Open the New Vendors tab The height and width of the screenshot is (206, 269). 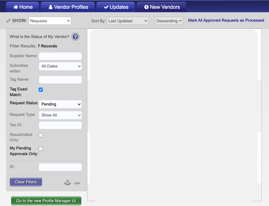(162, 7)
